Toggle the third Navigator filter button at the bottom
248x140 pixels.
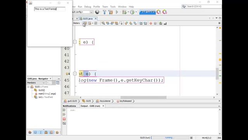(x=41, y=132)
